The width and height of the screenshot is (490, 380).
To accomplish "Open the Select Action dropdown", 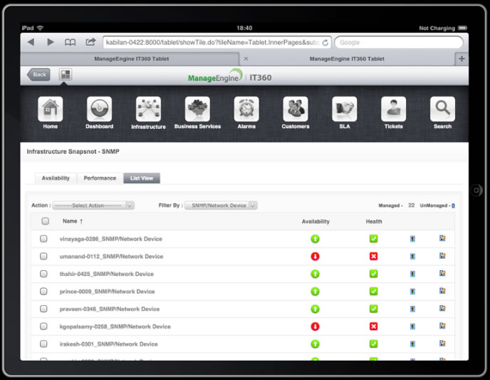I will (x=93, y=205).
